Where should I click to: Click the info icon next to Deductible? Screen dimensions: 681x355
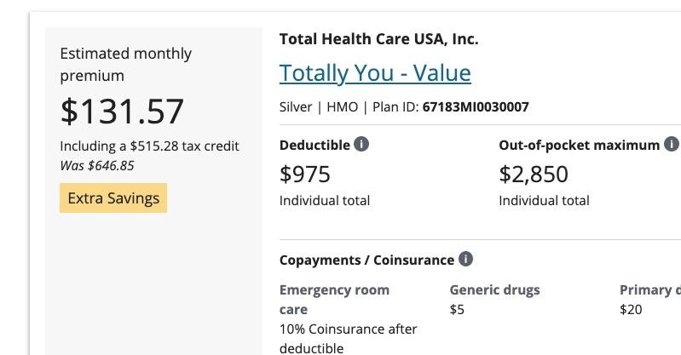tap(361, 145)
